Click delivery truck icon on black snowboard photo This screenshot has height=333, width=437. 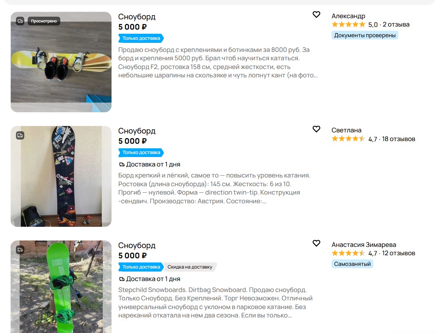point(20,135)
